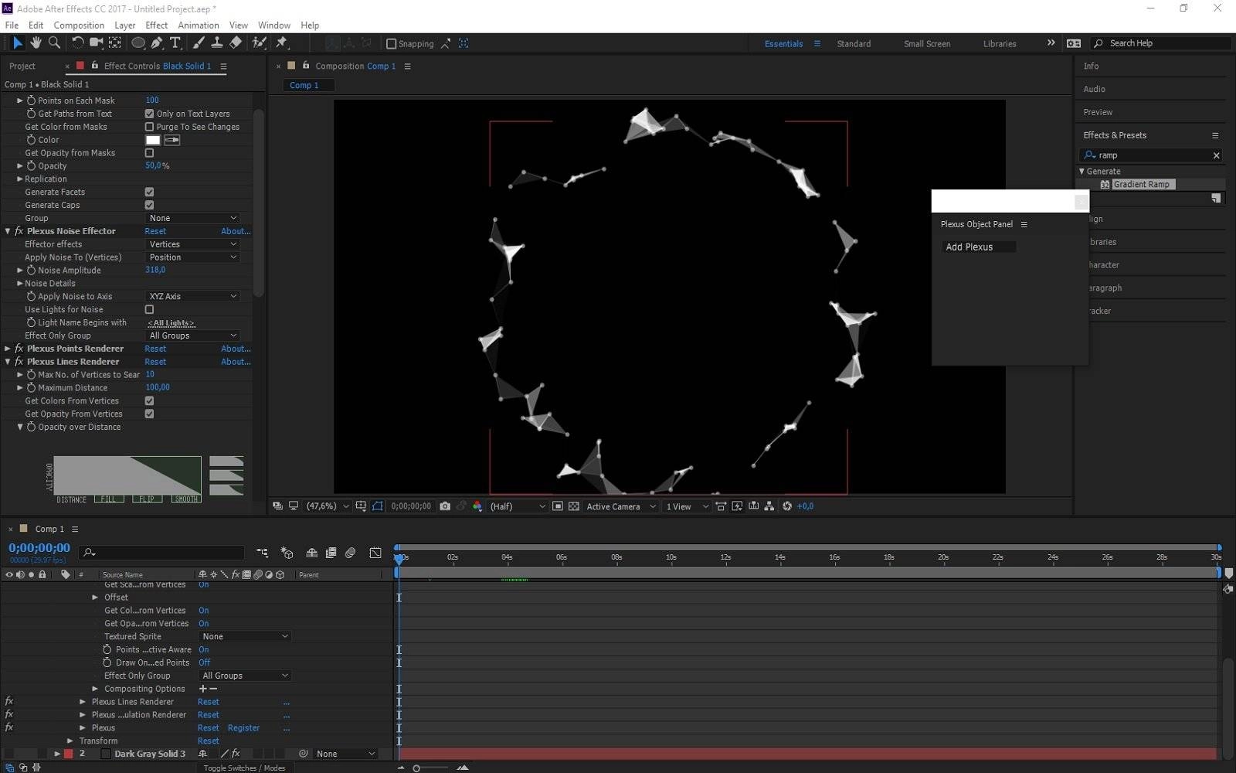Image resolution: width=1236 pixels, height=773 pixels.
Task: Open Apply Noise To Position dropdown
Action: [192, 257]
